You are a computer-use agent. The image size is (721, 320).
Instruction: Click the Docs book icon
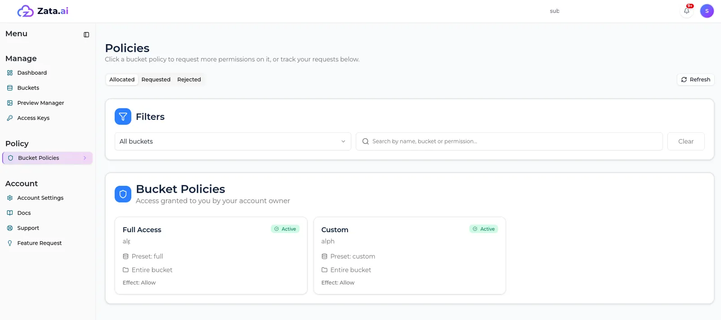pos(10,213)
